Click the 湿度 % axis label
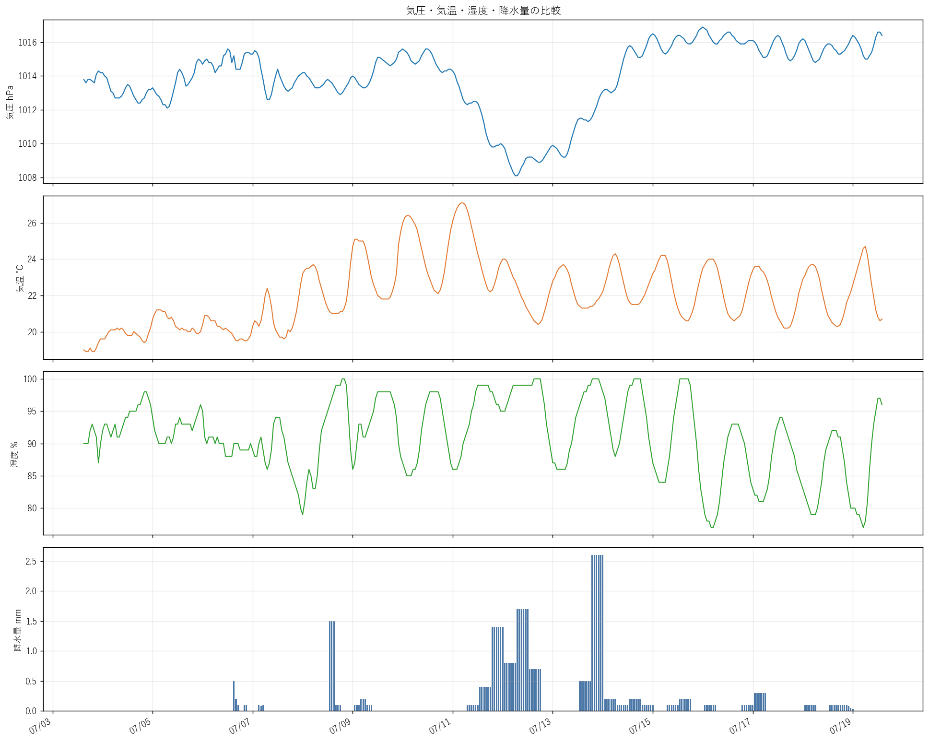The width and height of the screenshot is (929, 742). tap(14, 454)
